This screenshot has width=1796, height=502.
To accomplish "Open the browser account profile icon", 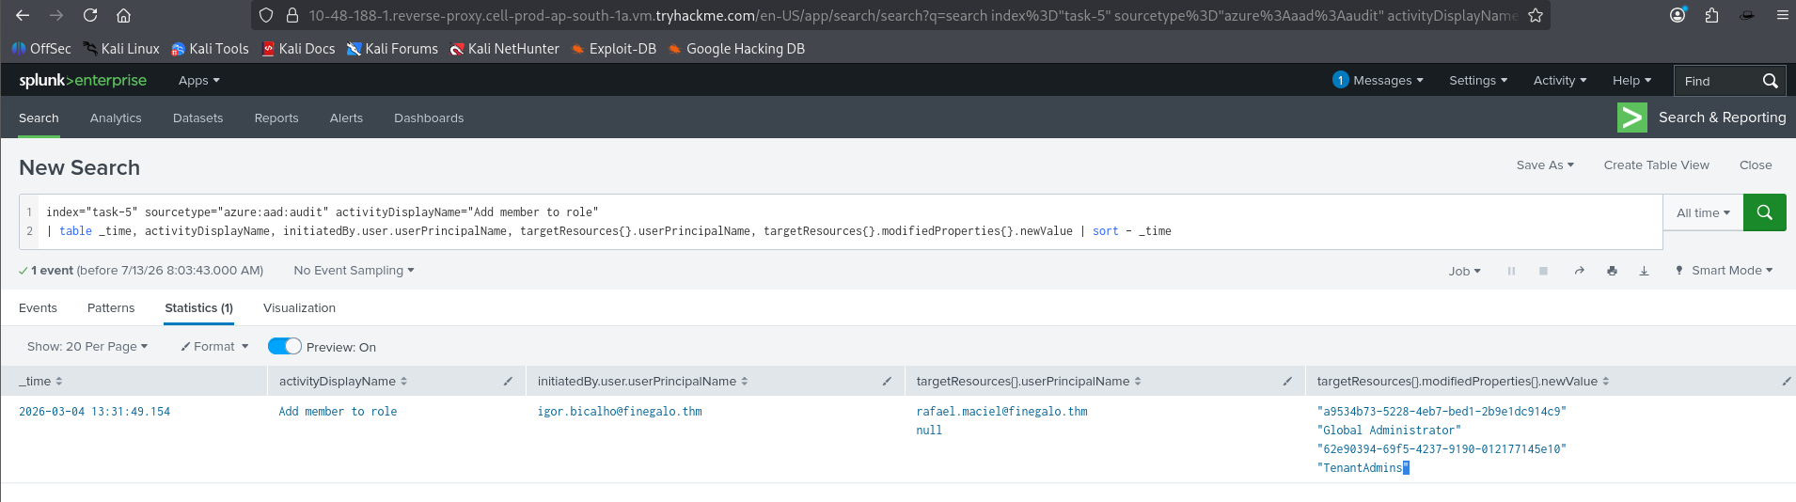I will (1678, 15).
